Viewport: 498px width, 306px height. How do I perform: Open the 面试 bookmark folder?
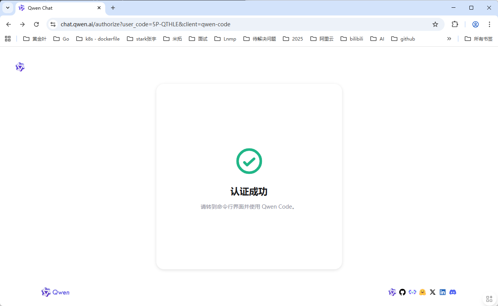click(199, 39)
